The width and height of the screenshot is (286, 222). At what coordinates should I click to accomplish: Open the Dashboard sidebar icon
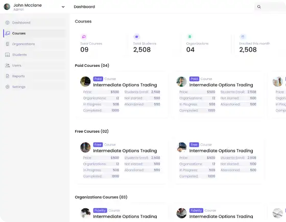coord(8,22)
